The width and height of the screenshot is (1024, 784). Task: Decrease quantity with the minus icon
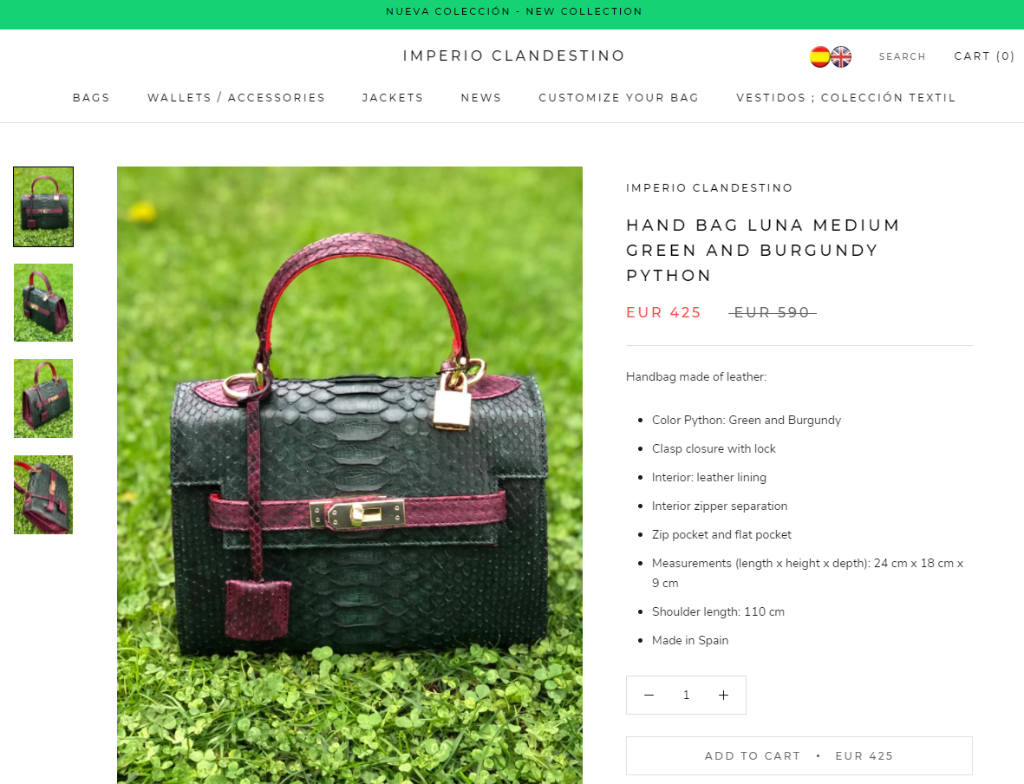[x=649, y=696]
